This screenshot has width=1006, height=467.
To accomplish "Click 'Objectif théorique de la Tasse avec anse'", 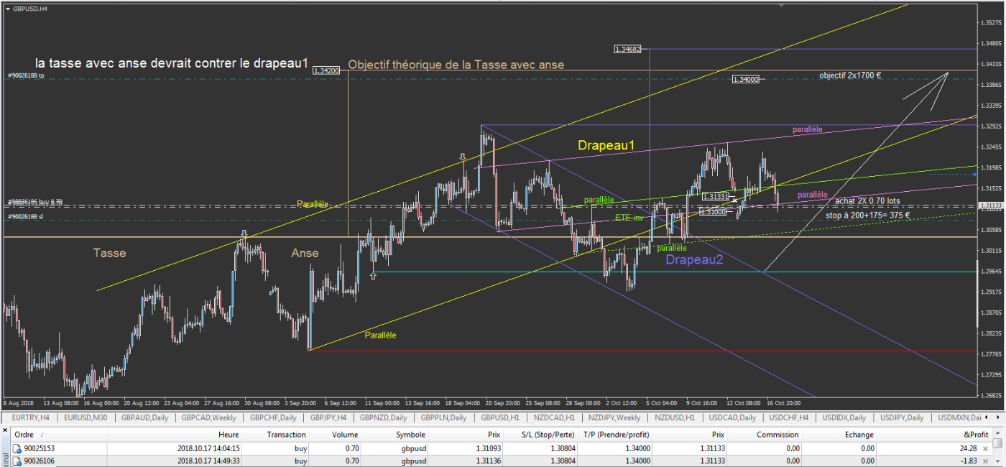I will pos(456,65).
